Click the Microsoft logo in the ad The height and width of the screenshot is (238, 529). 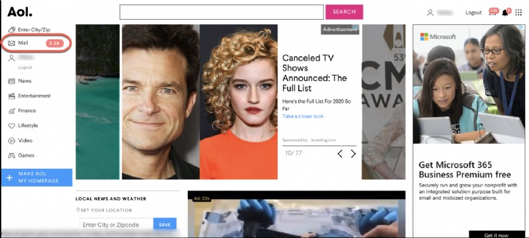click(x=438, y=37)
